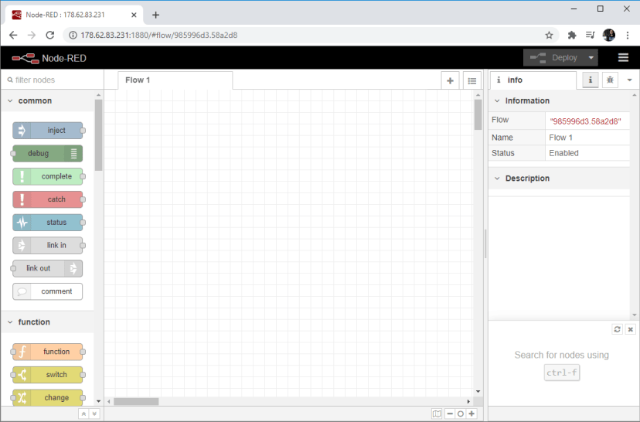640x422 pixels.
Task: Click the function node in the palette
Action: [48, 352]
